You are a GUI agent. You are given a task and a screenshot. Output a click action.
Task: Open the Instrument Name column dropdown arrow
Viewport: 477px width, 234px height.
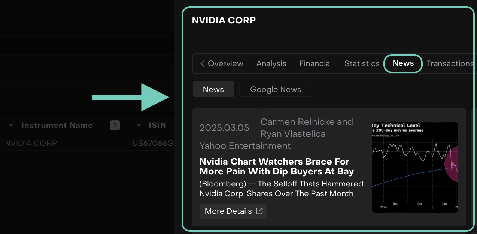pos(11,125)
